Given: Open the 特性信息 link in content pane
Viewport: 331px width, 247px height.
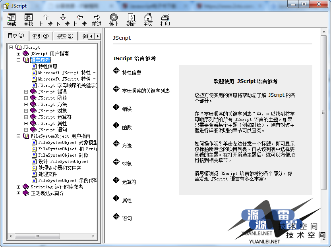Looking at the screenshot, I should 132,73.
